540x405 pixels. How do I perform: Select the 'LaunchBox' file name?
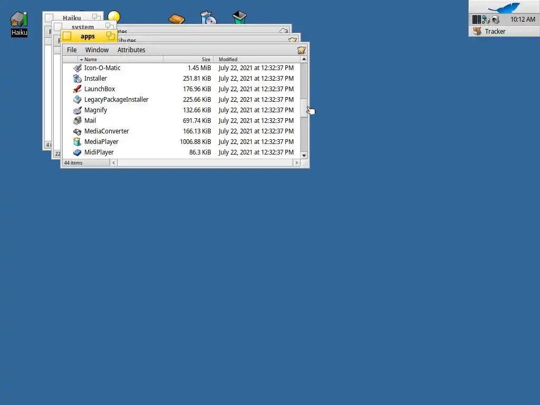pyautogui.click(x=100, y=89)
